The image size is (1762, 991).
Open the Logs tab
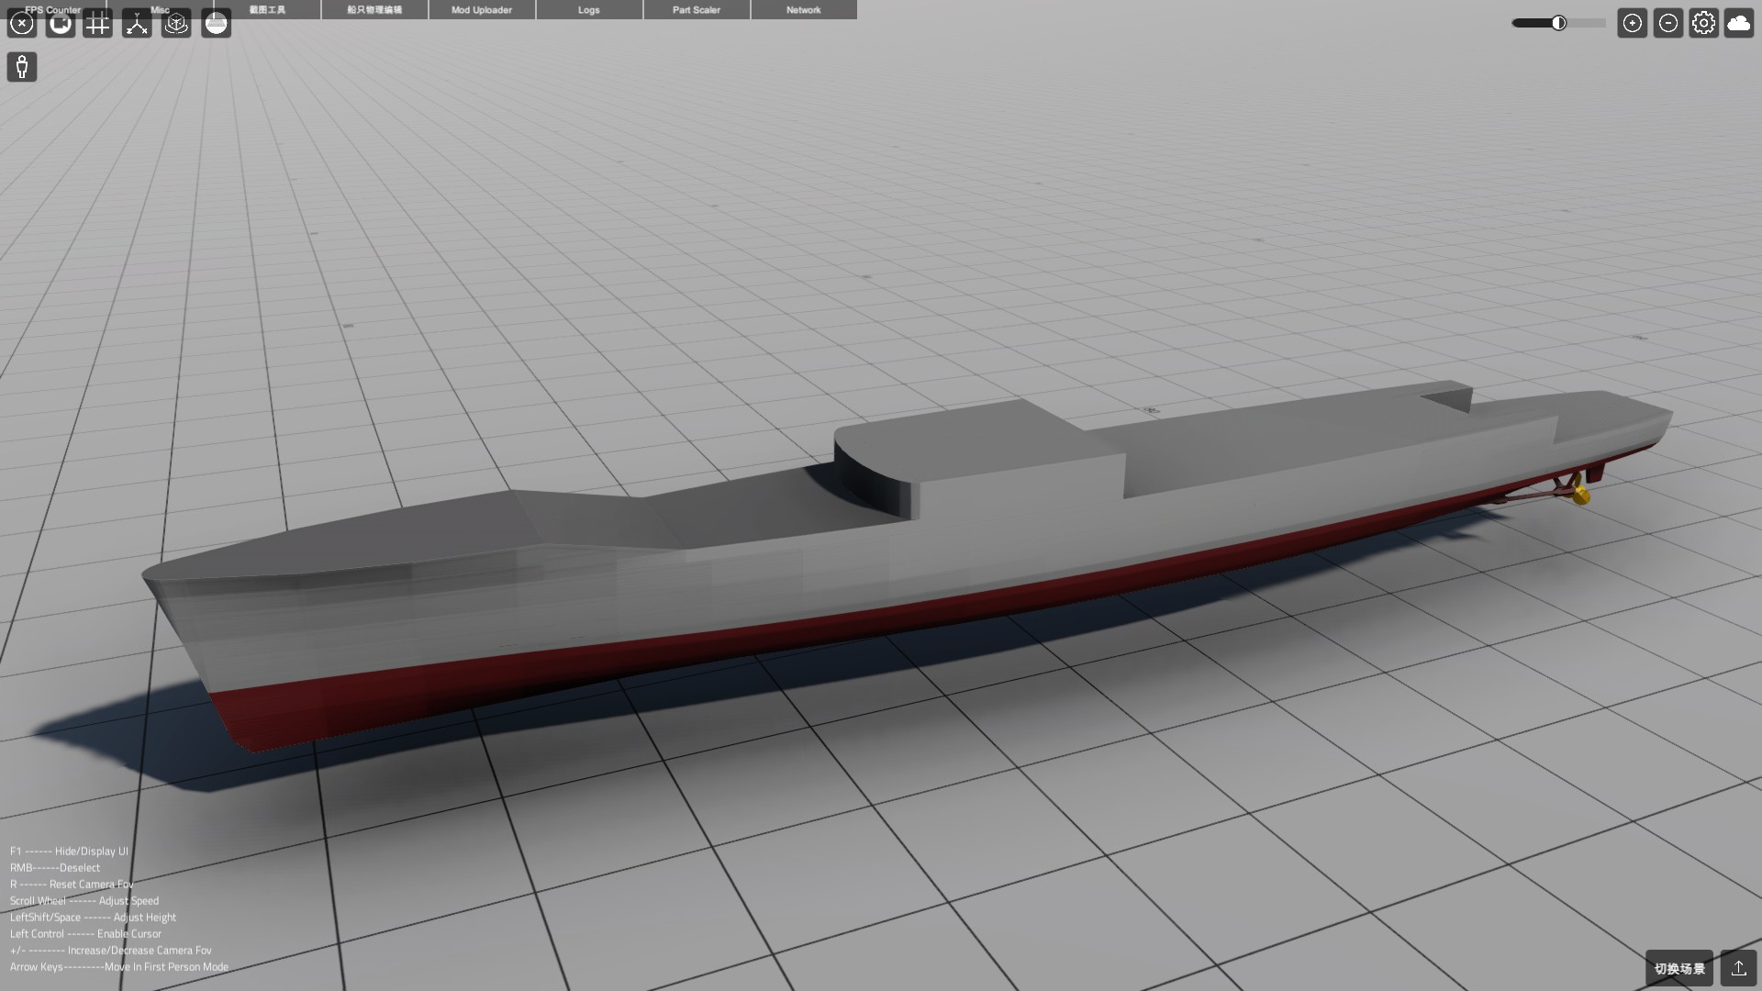pos(589,9)
